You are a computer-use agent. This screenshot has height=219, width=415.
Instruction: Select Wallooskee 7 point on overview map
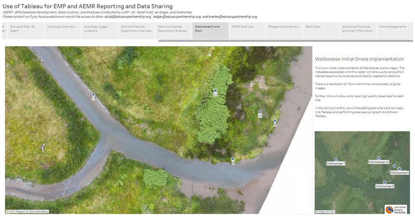[335, 160]
